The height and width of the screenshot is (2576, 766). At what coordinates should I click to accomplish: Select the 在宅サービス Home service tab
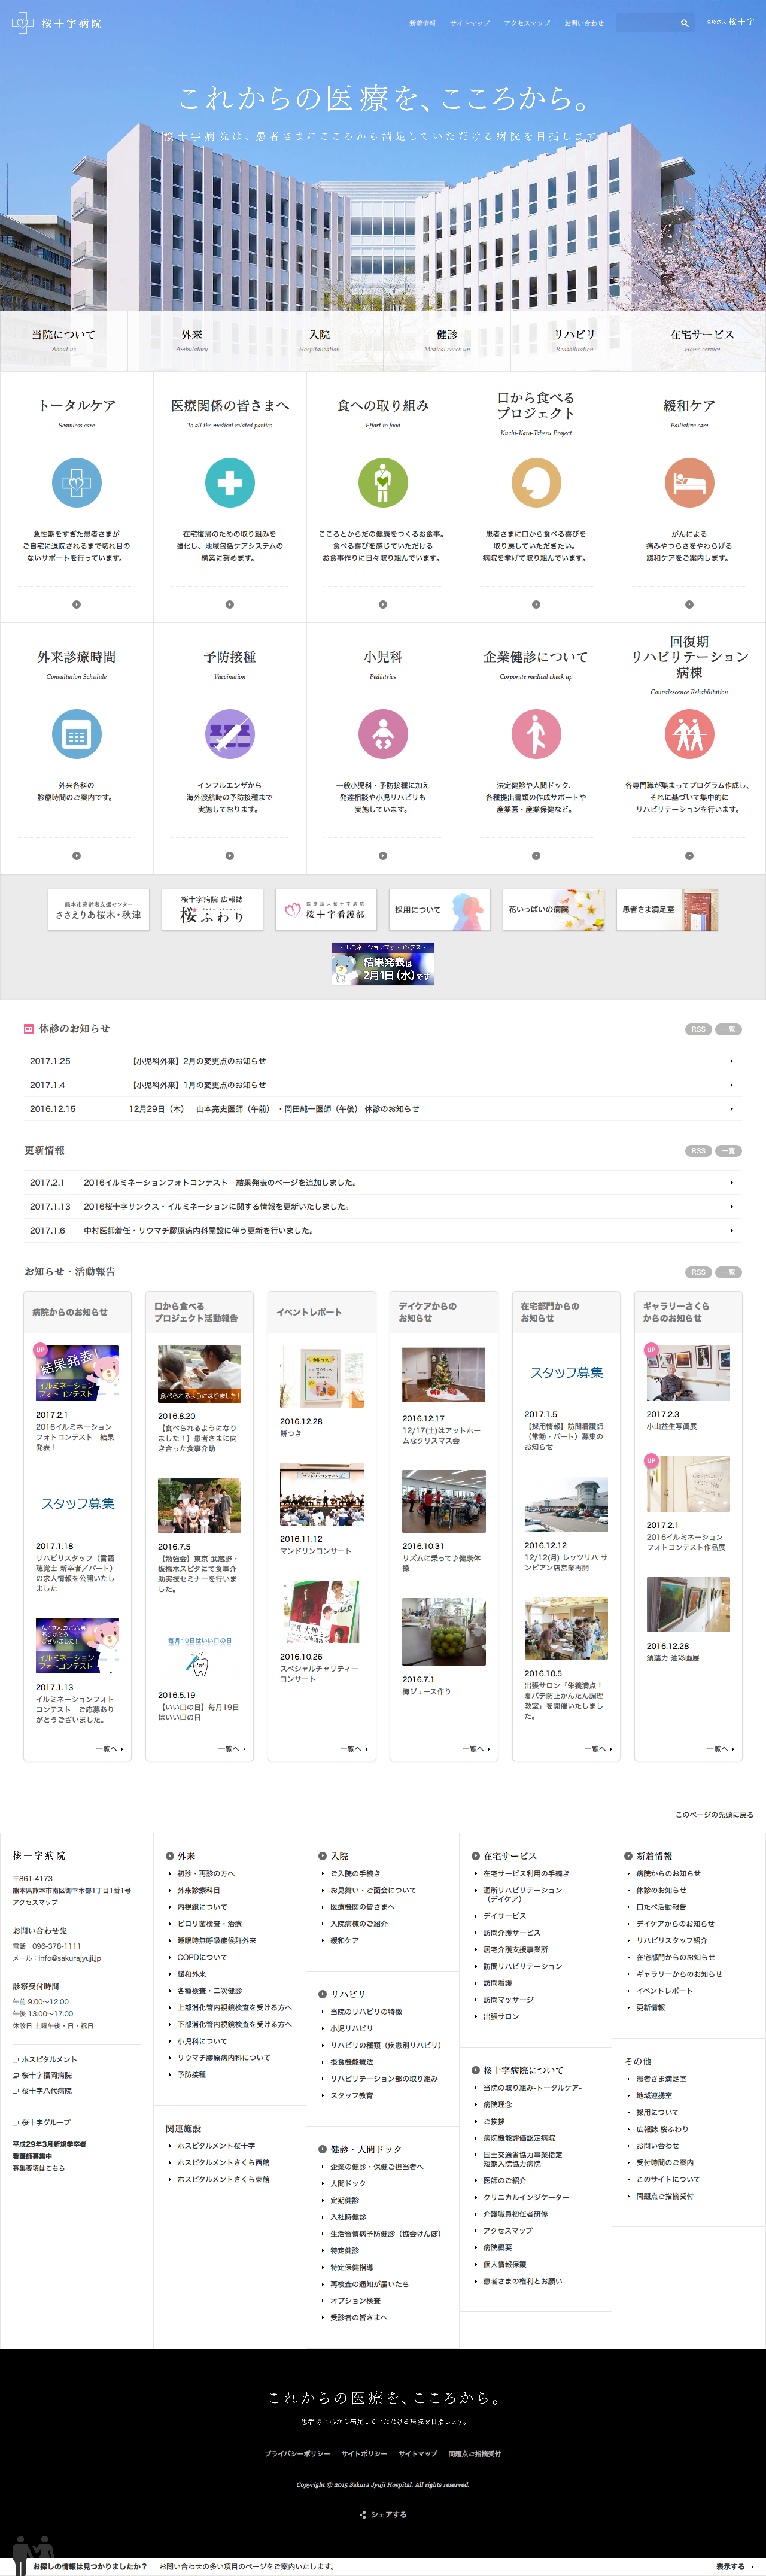(x=702, y=340)
